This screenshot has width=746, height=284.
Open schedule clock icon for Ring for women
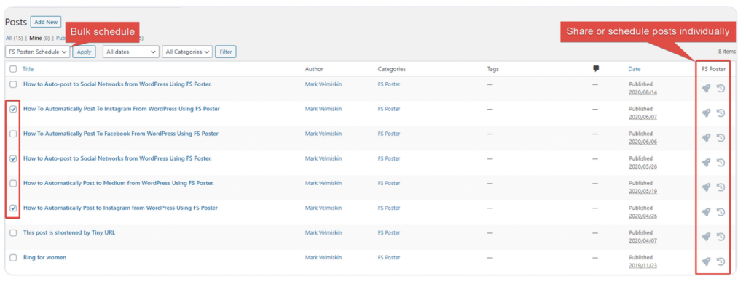(x=721, y=261)
